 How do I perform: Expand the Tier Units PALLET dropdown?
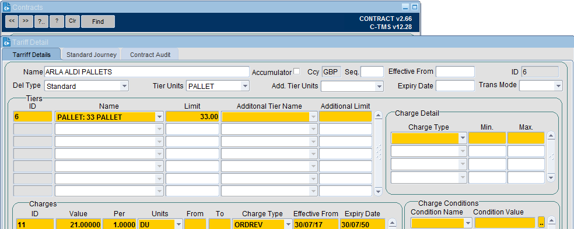click(x=245, y=86)
